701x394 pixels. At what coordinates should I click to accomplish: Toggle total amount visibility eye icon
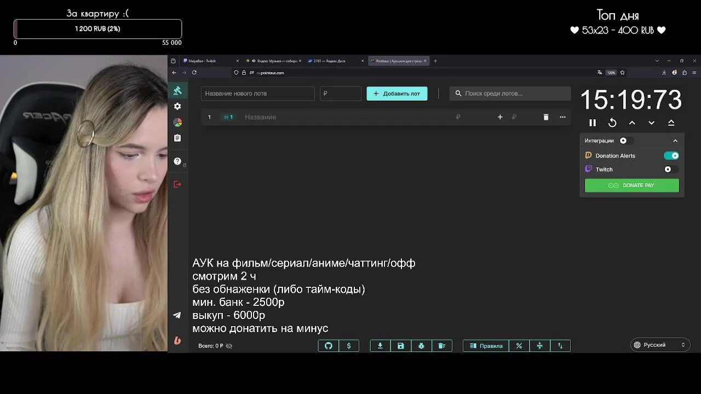pos(229,346)
